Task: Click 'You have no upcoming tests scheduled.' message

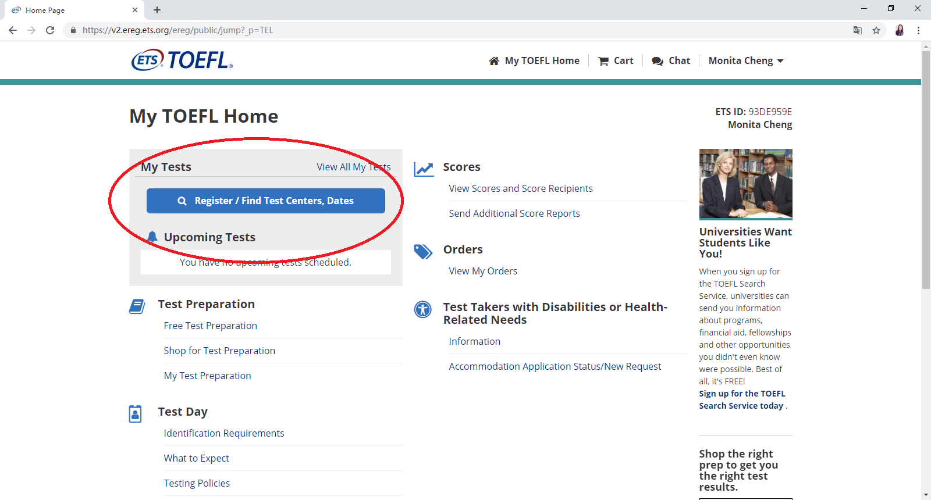Action: click(x=265, y=262)
